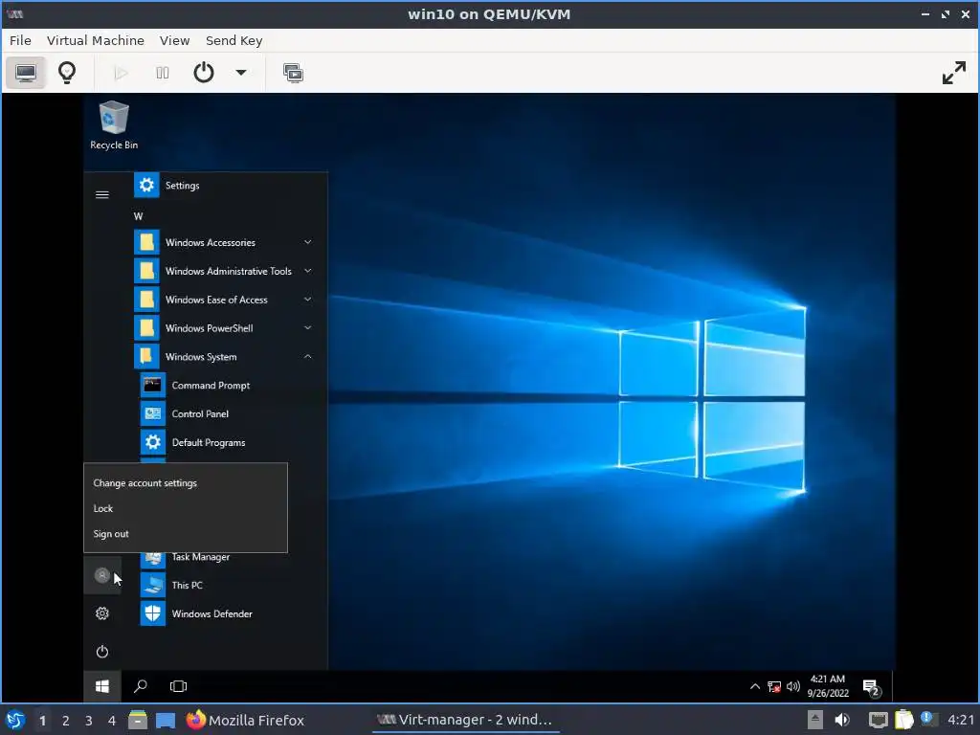
Task: Open Settings gear in Start sidebar
Action: point(101,613)
